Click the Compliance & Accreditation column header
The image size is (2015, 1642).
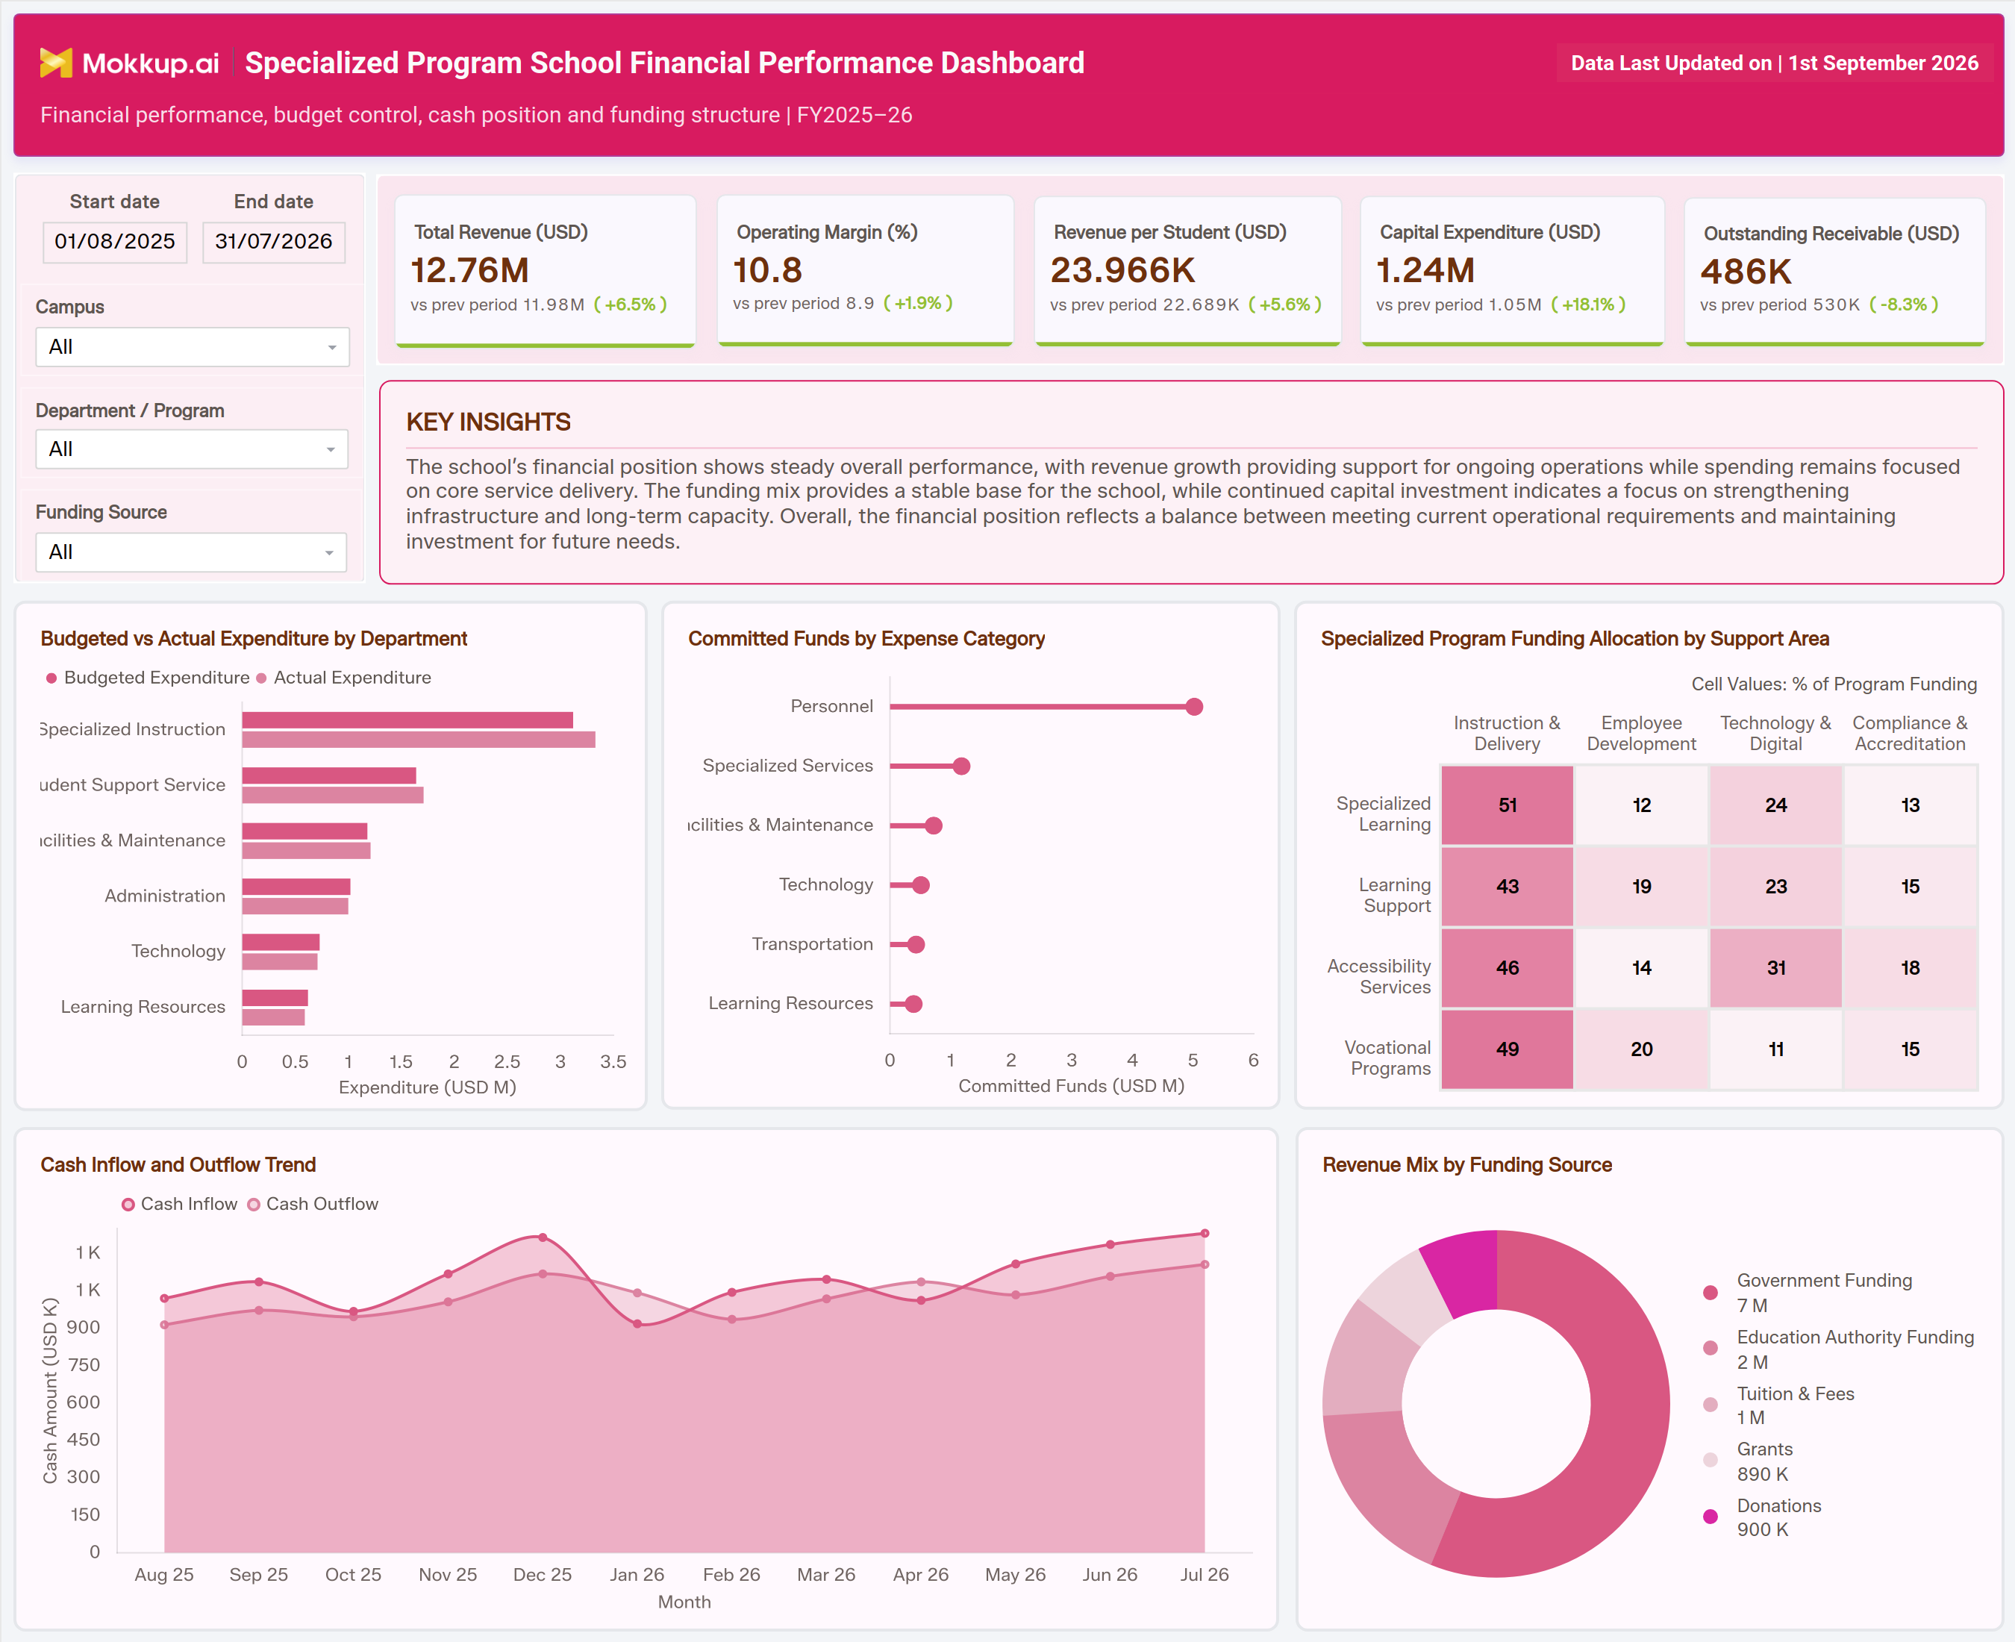(1910, 733)
